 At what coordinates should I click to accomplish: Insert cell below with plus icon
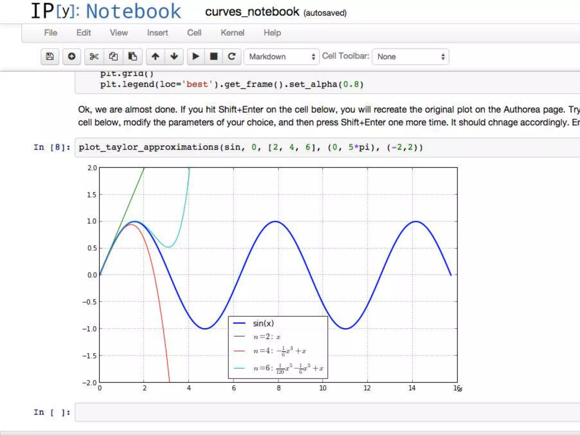click(72, 56)
